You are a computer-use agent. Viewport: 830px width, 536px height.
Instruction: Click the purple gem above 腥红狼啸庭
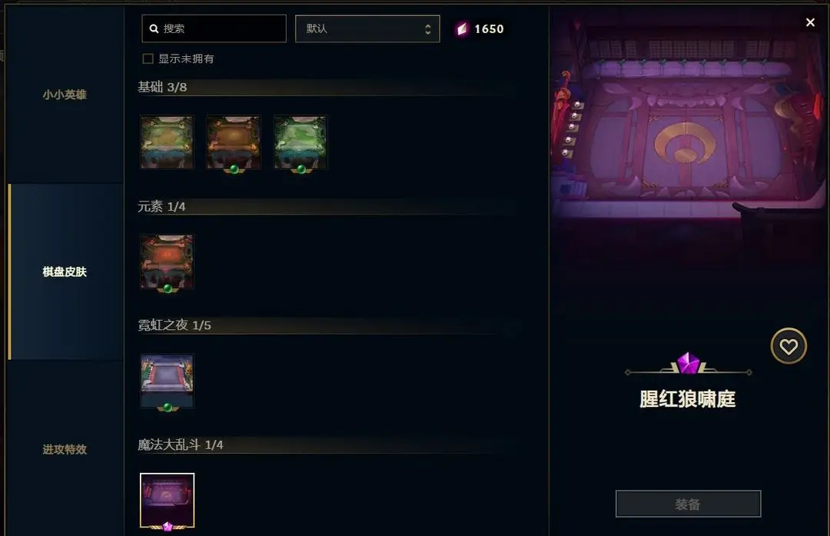[x=688, y=363]
